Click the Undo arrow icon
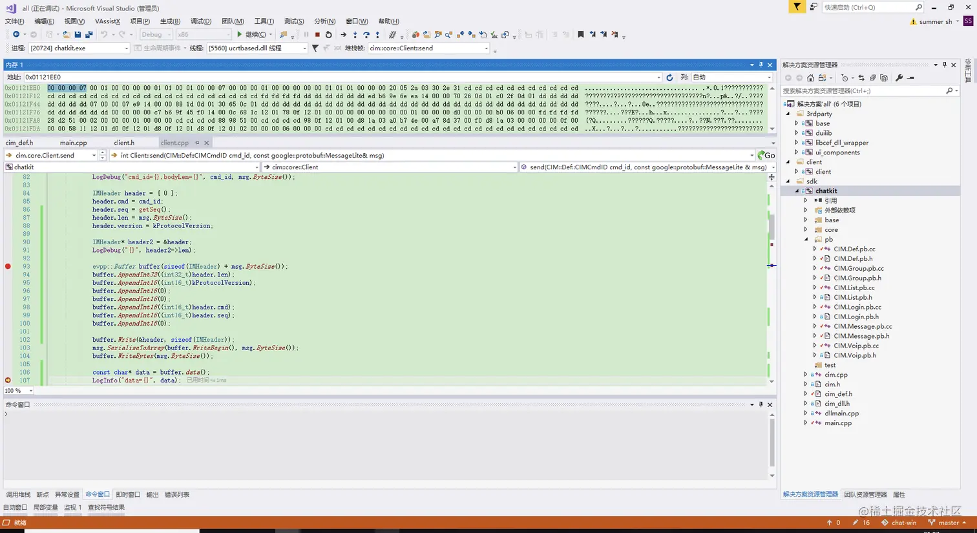 [103, 35]
